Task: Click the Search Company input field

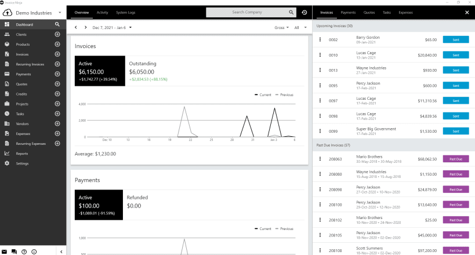Action: [x=247, y=12]
